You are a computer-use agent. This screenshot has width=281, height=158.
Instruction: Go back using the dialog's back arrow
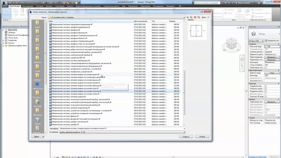click(x=187, y=18)
